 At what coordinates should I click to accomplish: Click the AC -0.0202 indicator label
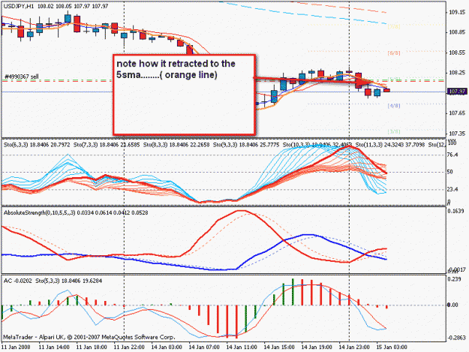point(18,281)
